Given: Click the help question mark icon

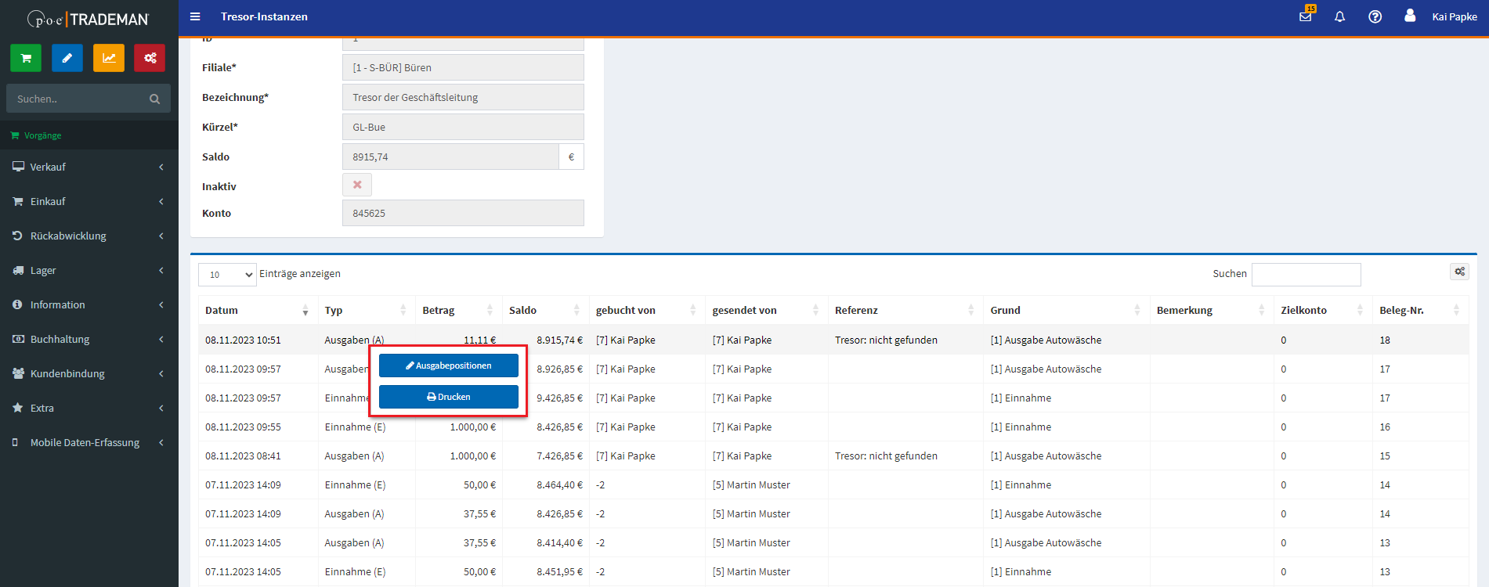Looking at the screenshot, I should point(1375,16).
